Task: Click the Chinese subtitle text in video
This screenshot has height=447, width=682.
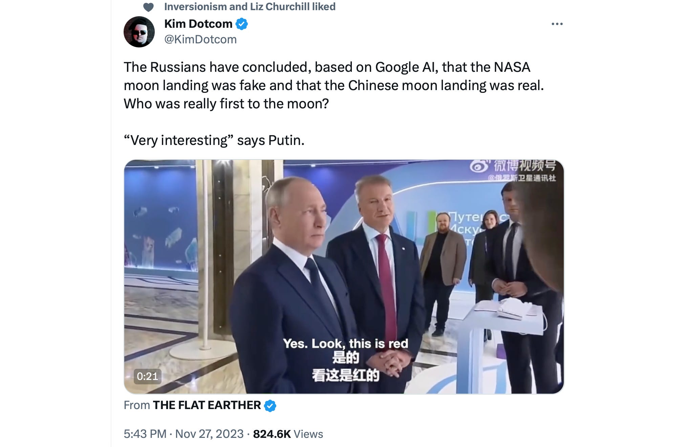Action: (345, 366)
